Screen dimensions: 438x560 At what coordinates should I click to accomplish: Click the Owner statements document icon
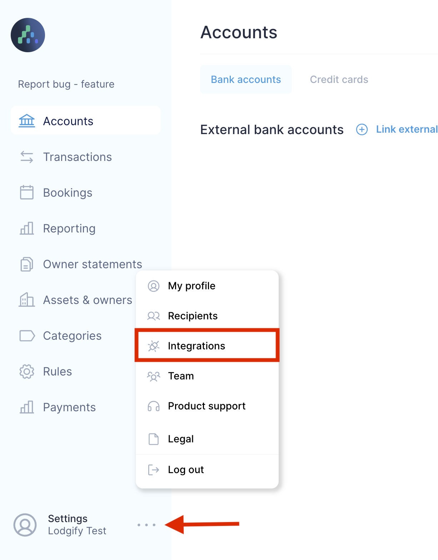pyautogui.click(x=27, y=264)
